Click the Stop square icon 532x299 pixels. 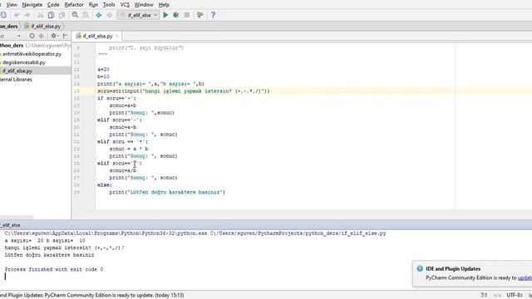pyautogui.click(x=187, y=15)
